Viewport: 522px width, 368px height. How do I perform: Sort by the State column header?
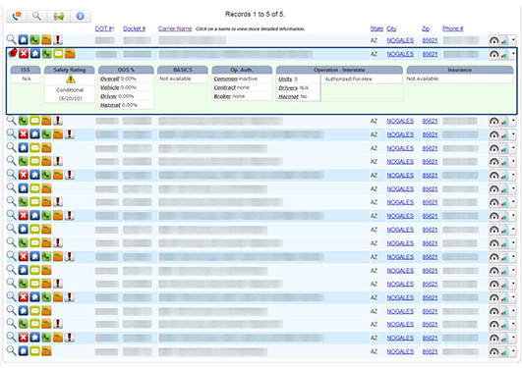pos(377,28)
